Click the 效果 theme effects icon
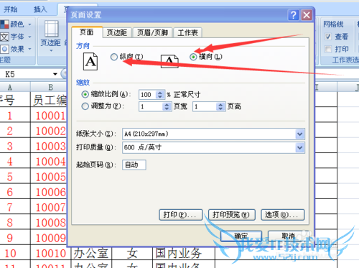The width and height of the screenshot is (359, 268). coord(4,49)
